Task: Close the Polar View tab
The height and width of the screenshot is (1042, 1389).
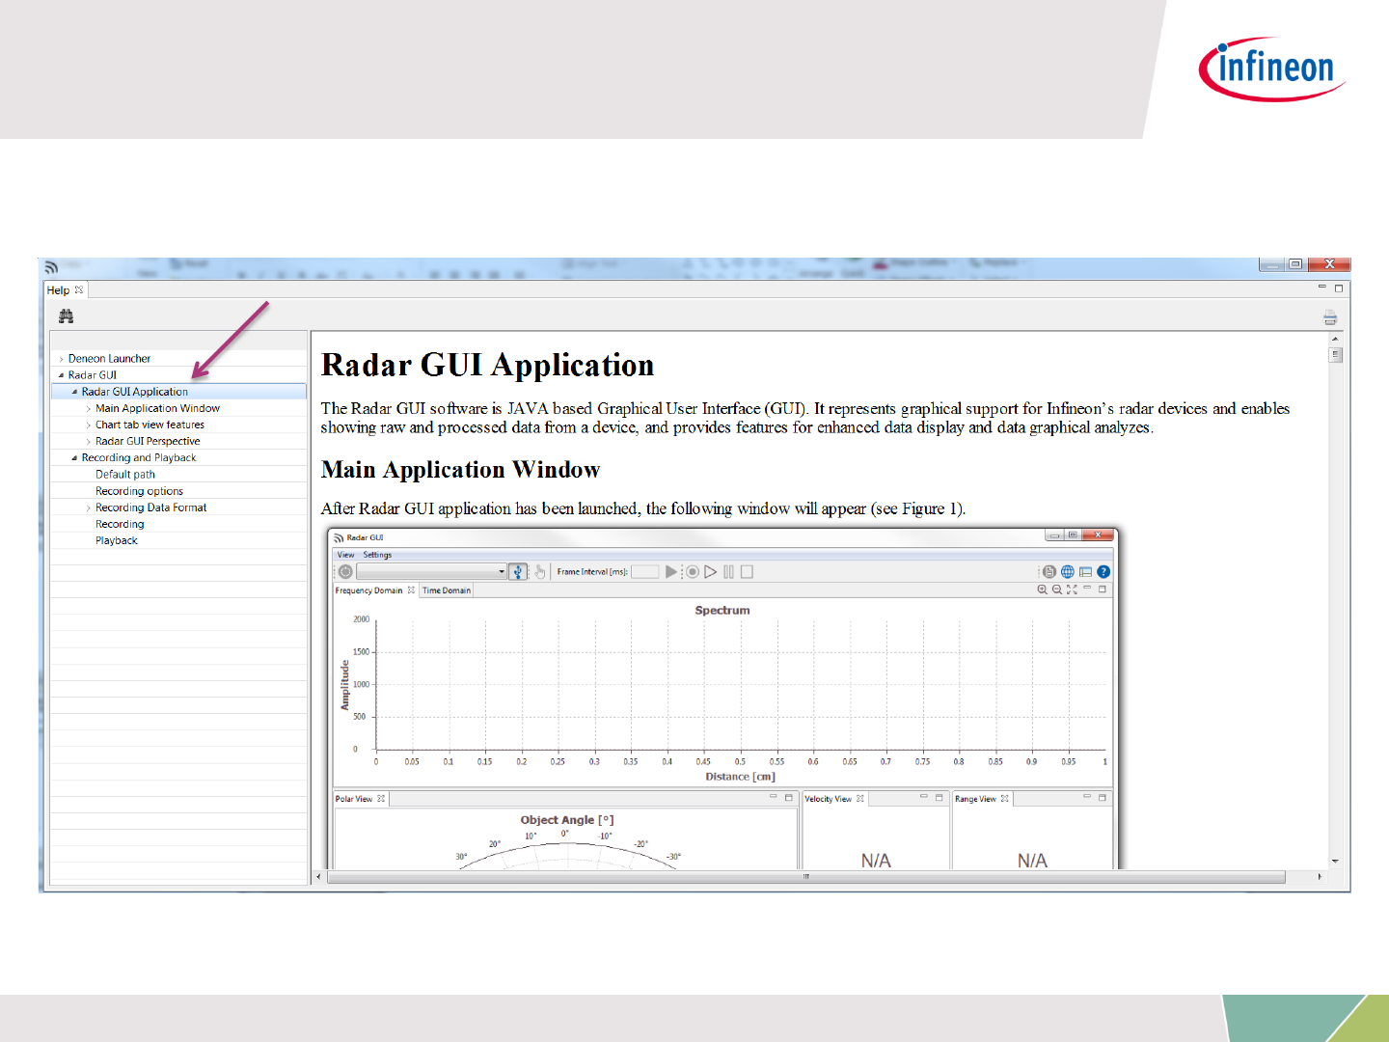Action: (x=381, y=799)
